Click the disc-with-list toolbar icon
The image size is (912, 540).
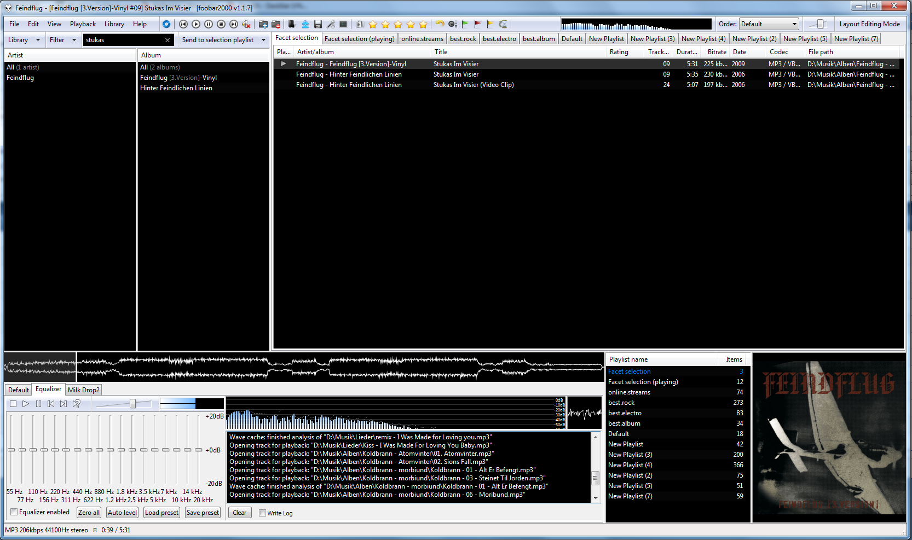click(452, 24)
